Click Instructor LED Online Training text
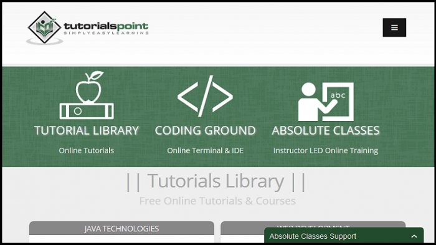The width and height of the screenshot is (436, 245). tap(326, 151)
